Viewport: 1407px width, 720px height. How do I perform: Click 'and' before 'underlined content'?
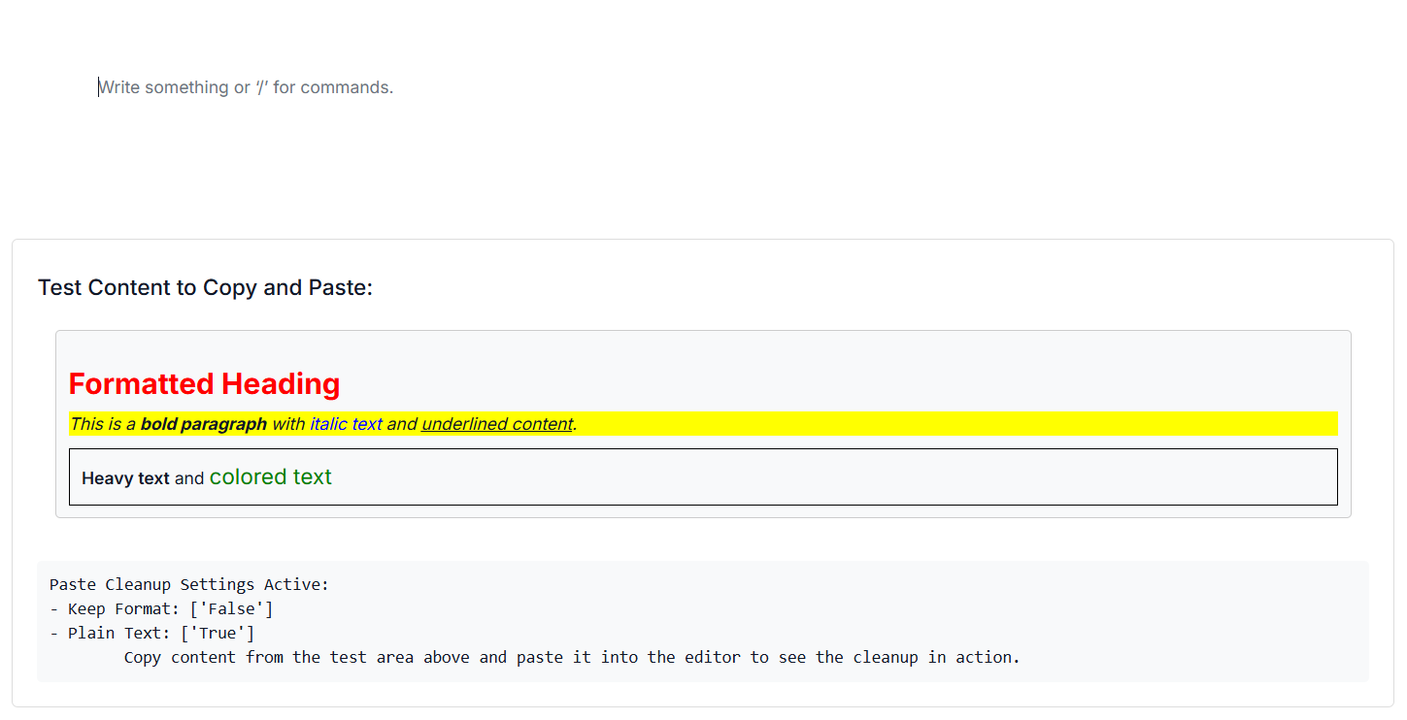401,424
